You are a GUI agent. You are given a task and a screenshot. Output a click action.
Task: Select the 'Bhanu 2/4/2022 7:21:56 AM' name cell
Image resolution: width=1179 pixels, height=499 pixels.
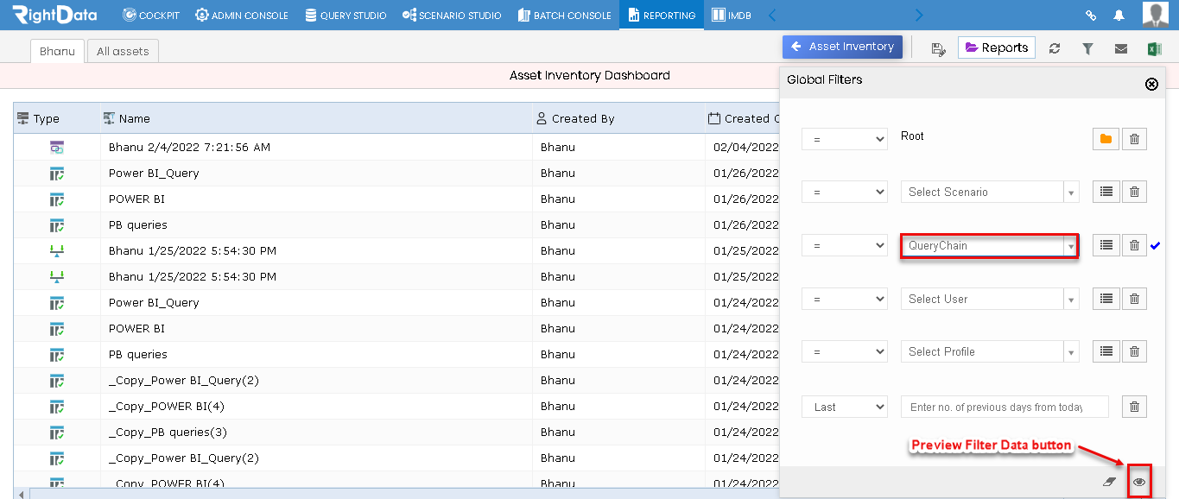316,147
